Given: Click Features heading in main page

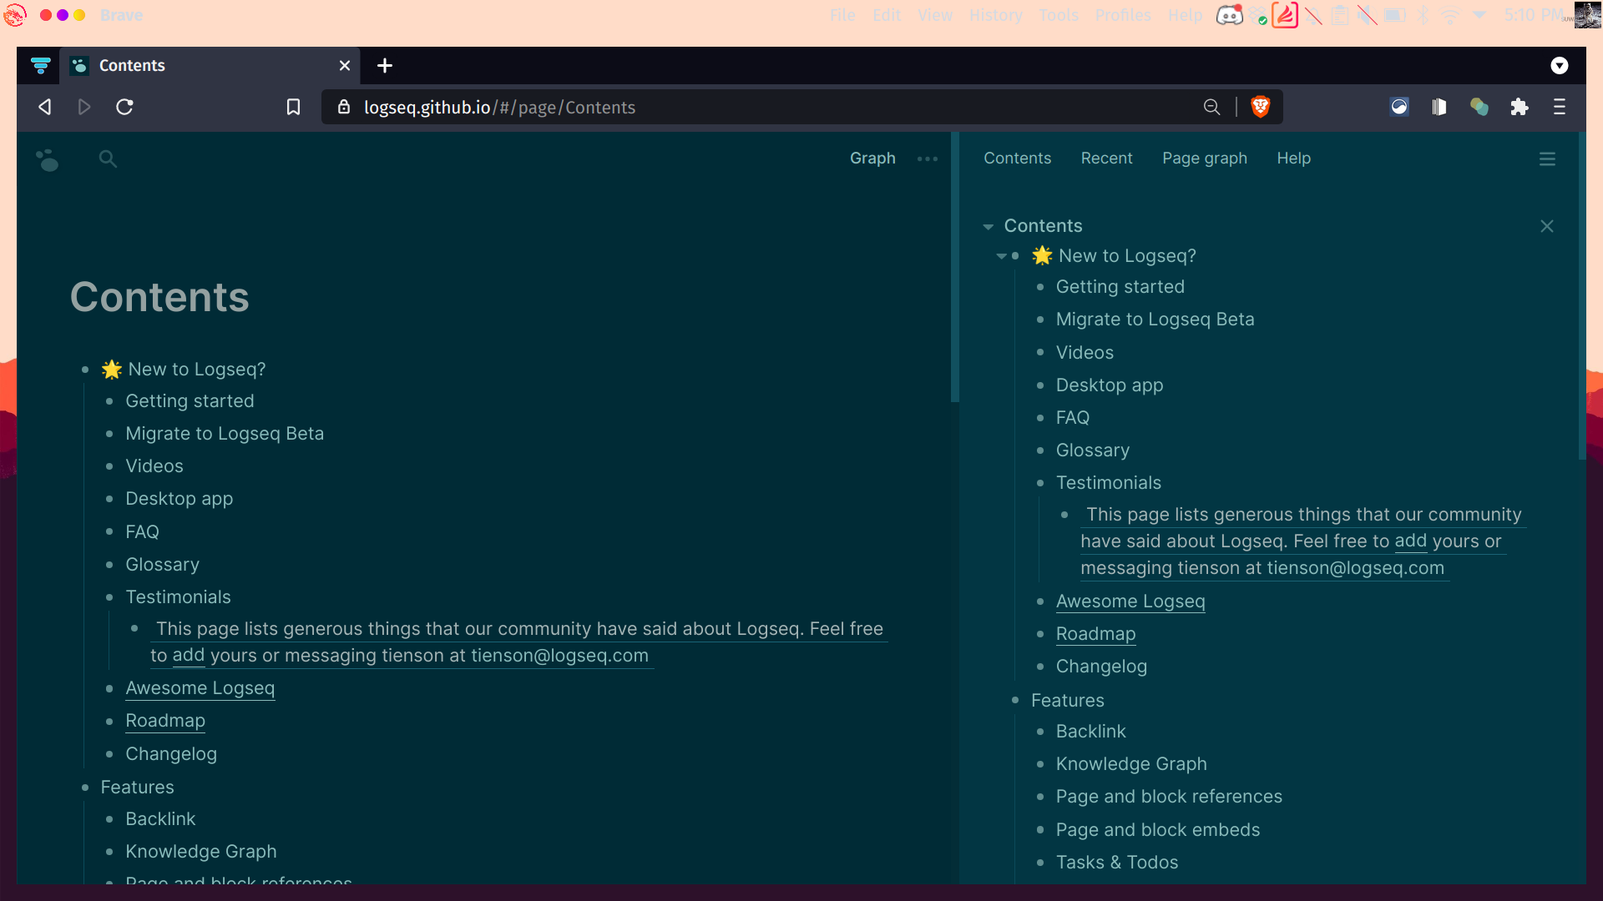Looking at the screenshot, I should [x=137, y=788].
